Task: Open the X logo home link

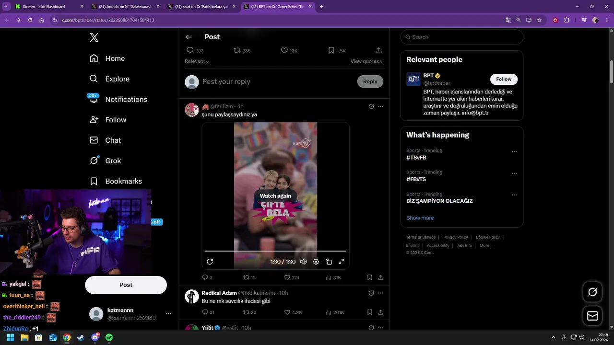Action: pos(94,38)
